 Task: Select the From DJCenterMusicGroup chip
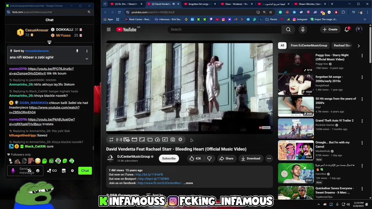309,46
